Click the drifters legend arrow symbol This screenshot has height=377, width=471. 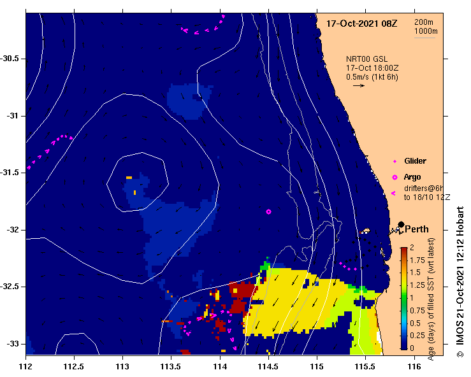tap(393, 194)
